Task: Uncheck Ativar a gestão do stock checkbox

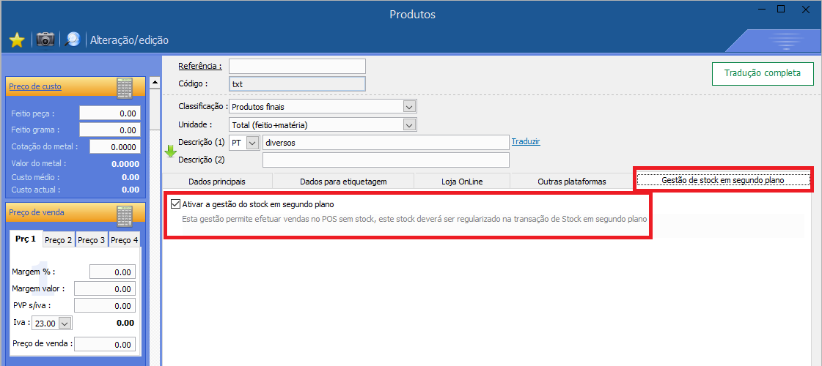Action: pos(175,204)
